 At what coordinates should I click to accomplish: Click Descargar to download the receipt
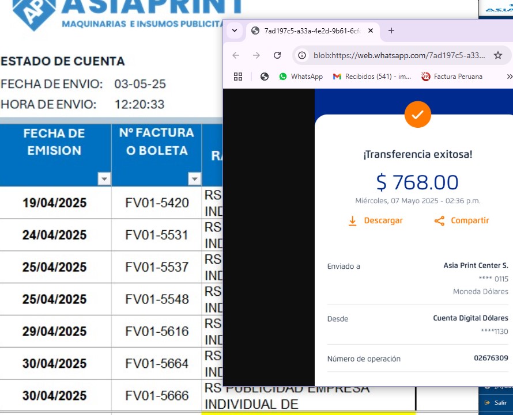point(375,220)
